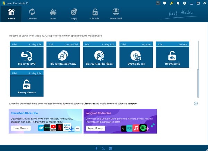Viewport: 208px width, 151px height.
Task: Open the Cinavia tab
Action: click(x=95, y=14)
